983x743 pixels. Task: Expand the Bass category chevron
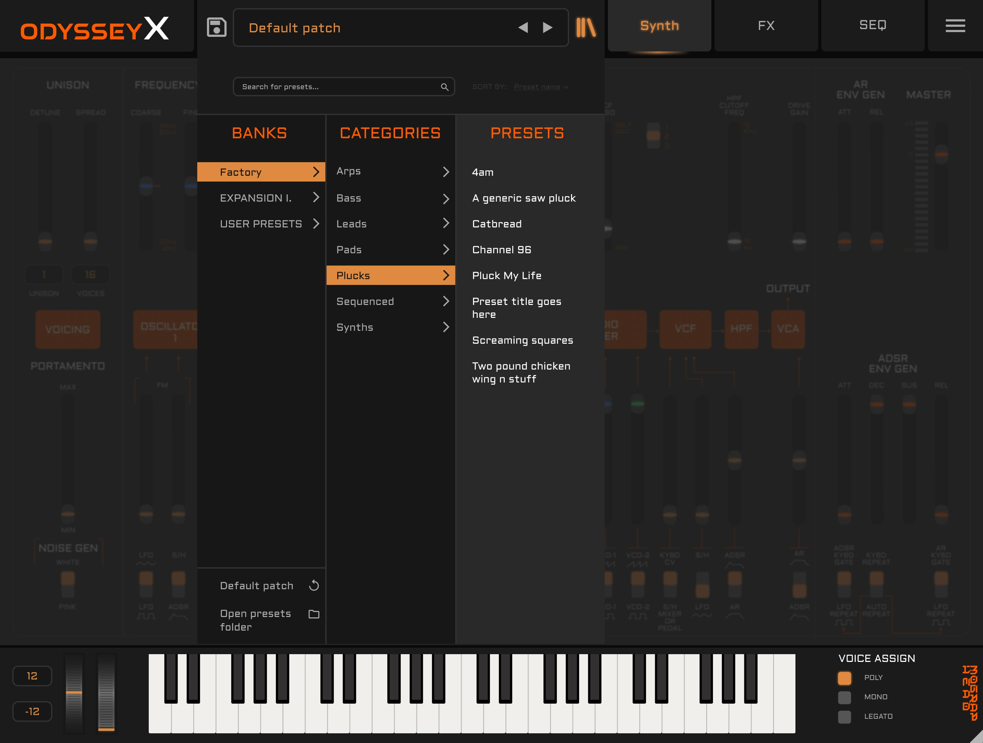446,198
